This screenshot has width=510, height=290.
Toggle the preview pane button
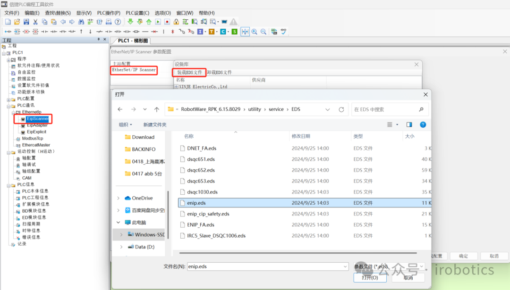coord(409,124)
